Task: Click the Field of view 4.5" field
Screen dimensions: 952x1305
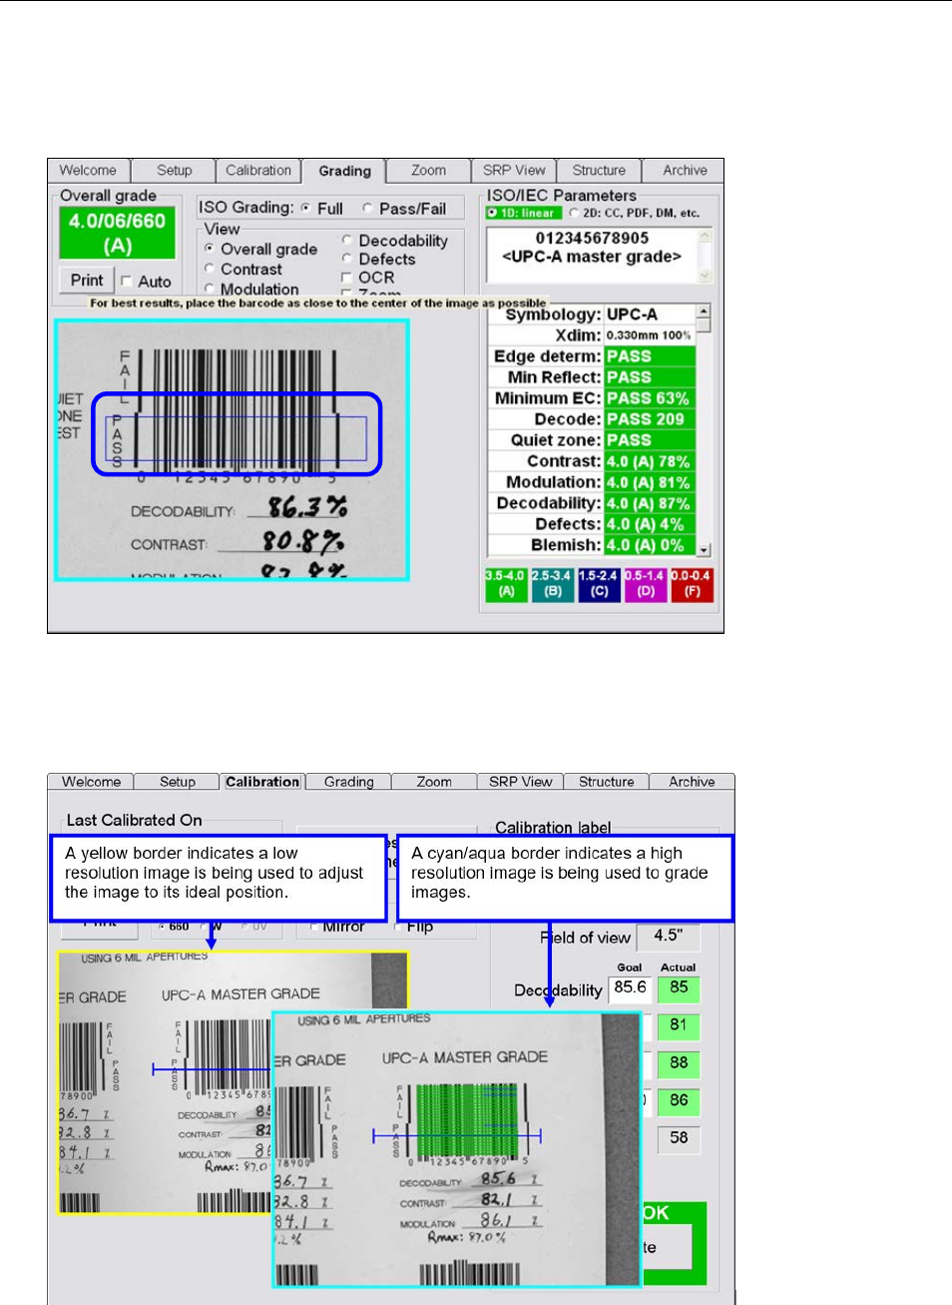Action: pyautogui.click(x=669, y=937)
